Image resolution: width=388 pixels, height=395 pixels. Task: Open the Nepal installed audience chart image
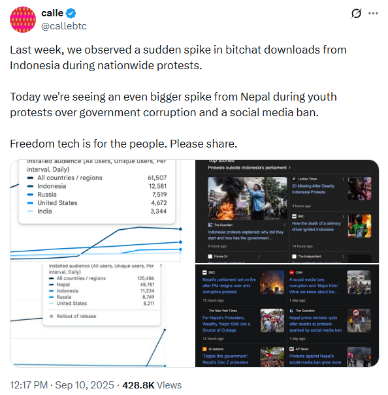103,315
